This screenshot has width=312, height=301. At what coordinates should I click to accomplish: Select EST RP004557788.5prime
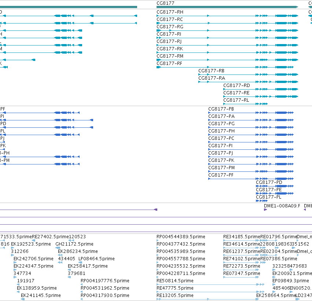point(181,259)
